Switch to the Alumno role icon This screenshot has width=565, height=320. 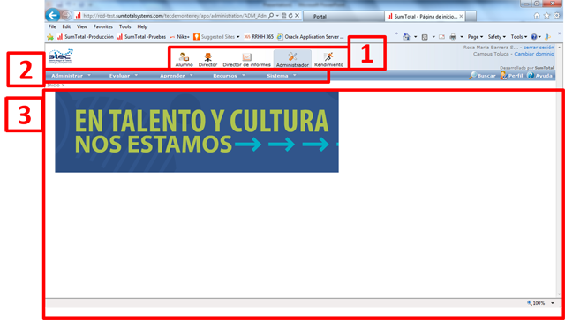pos(185,56)
